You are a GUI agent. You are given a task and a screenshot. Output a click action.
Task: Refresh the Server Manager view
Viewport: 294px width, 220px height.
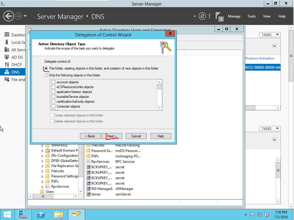pyautogui.click(x=202, y=16)
